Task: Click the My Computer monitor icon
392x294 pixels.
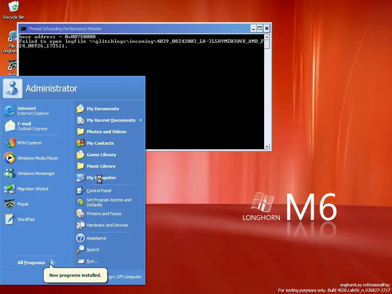Action: click(x=80, y=178)
